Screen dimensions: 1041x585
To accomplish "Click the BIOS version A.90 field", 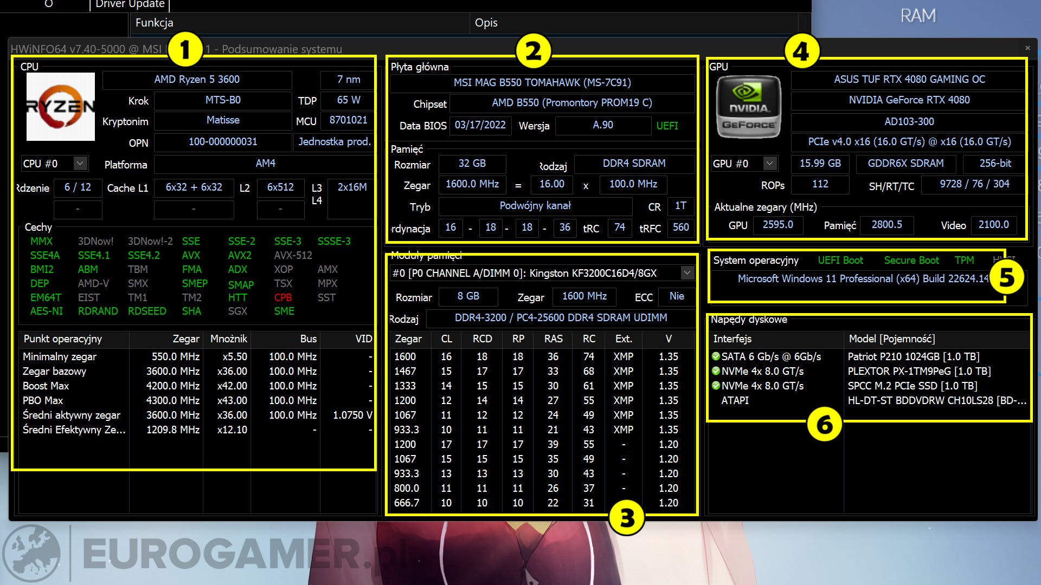I will coord(603,125).
